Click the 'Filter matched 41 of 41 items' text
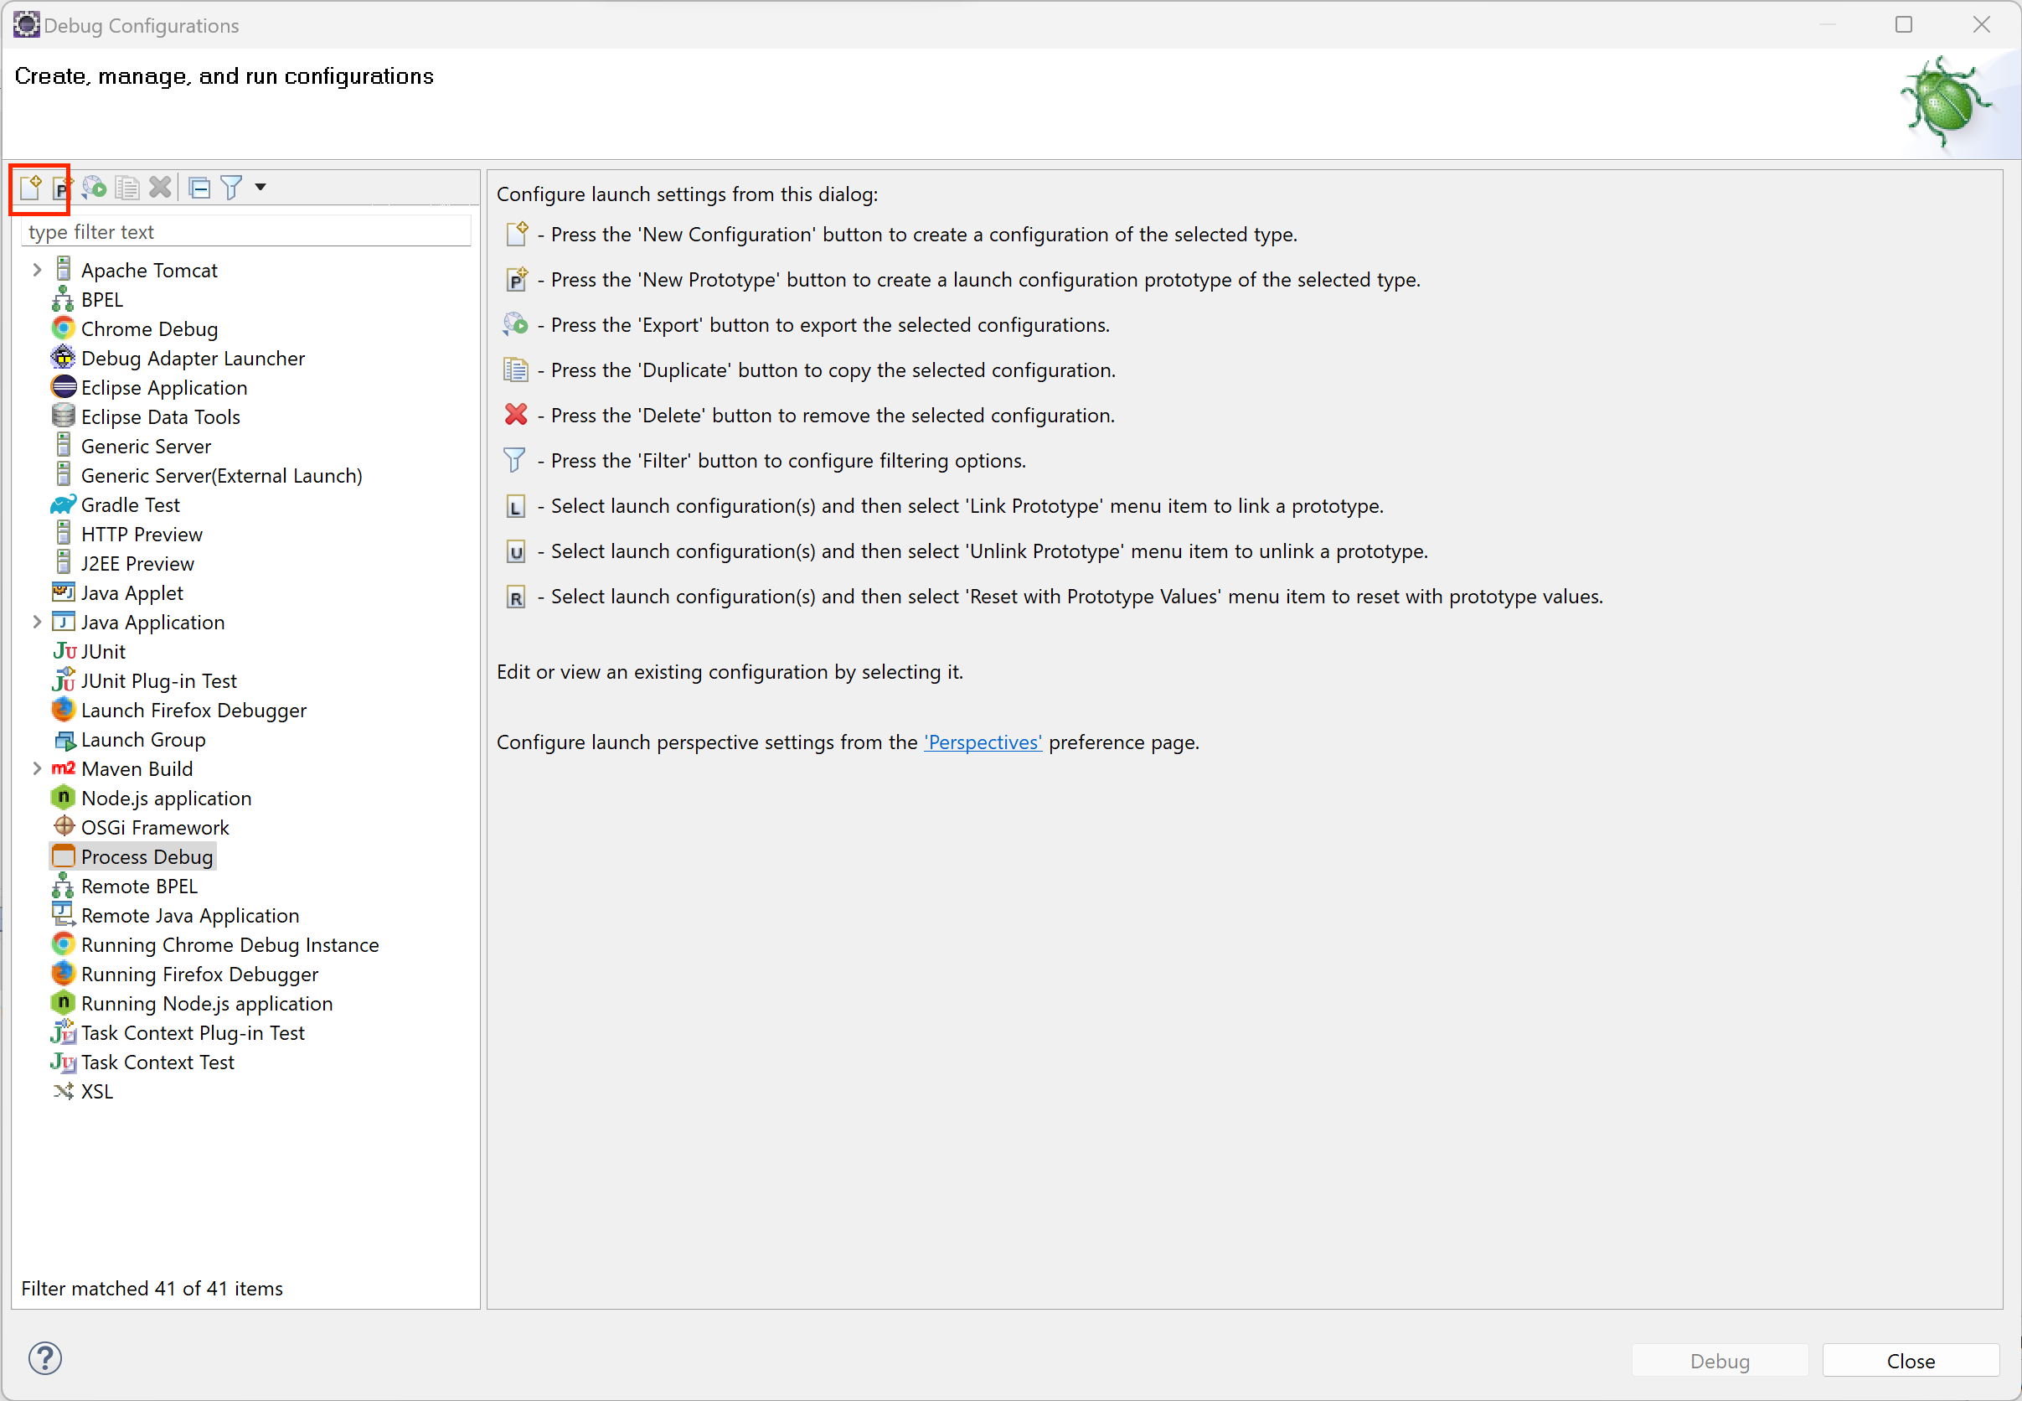Viewport: 2022px width, 1401px height. point(152,1289)
